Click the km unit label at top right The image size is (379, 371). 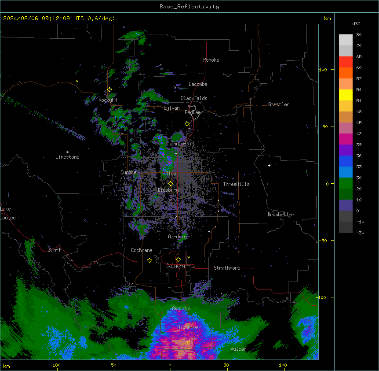pos(327,19)
